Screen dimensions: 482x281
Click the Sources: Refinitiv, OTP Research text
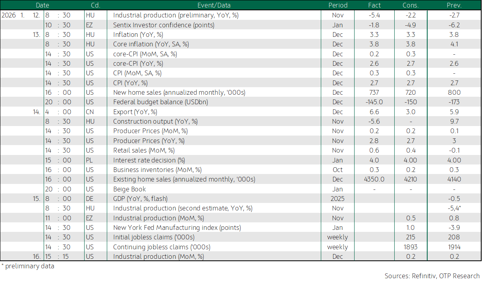[432, 275]
